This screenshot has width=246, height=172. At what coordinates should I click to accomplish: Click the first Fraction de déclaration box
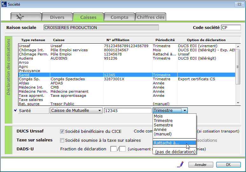pyautogui.click(x=113, y=149)
